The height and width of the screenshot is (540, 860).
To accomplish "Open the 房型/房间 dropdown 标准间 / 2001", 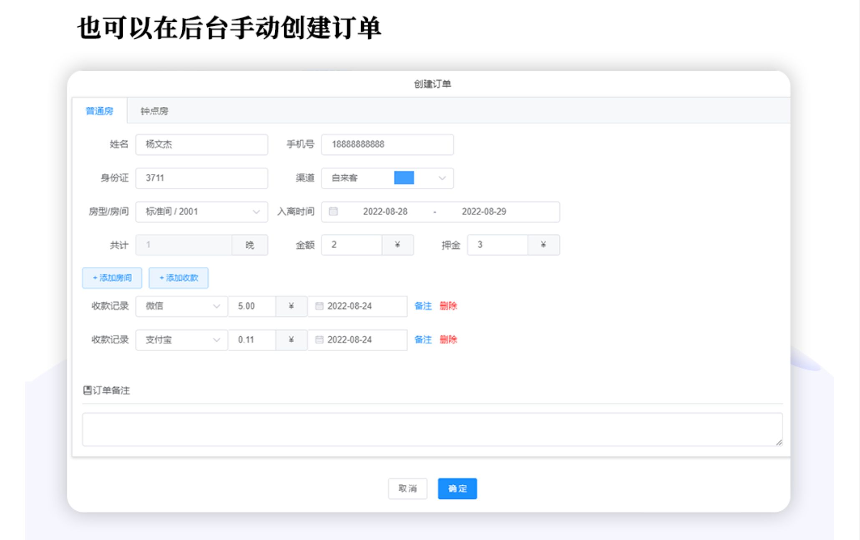I will coord(201,212).
